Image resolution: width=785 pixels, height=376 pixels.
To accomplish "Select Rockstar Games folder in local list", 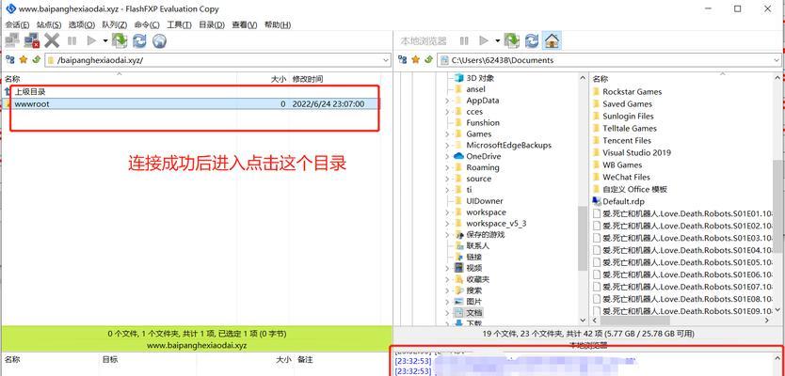I will pos(632,92).
